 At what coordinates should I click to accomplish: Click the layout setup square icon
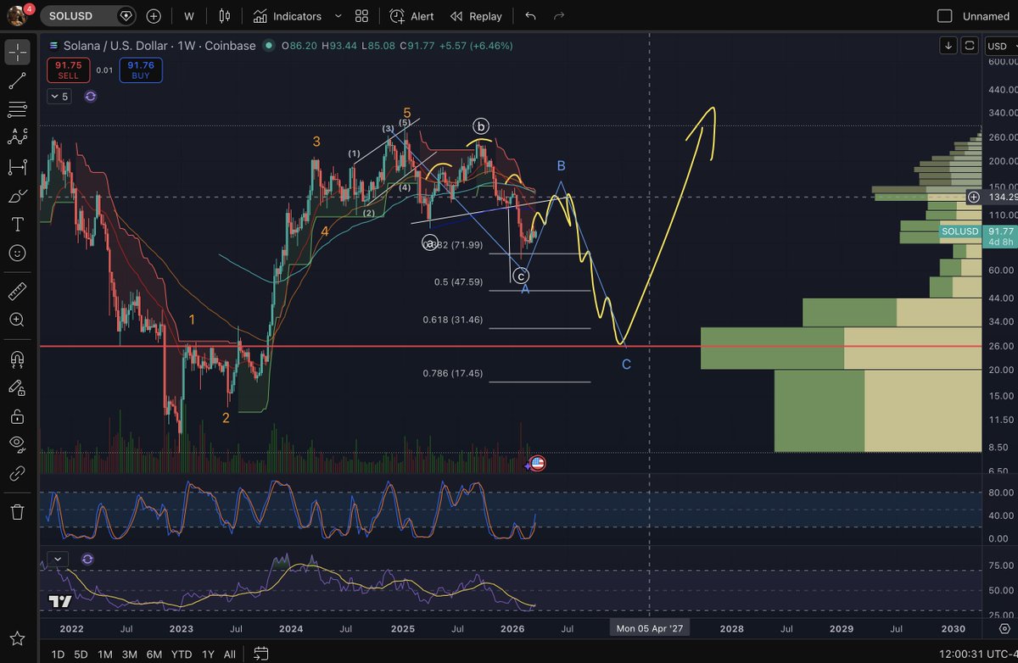[944, 16]
